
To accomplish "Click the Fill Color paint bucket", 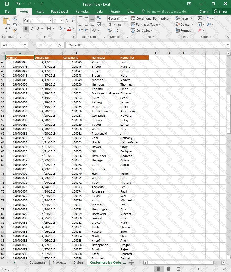I will 60,28.
